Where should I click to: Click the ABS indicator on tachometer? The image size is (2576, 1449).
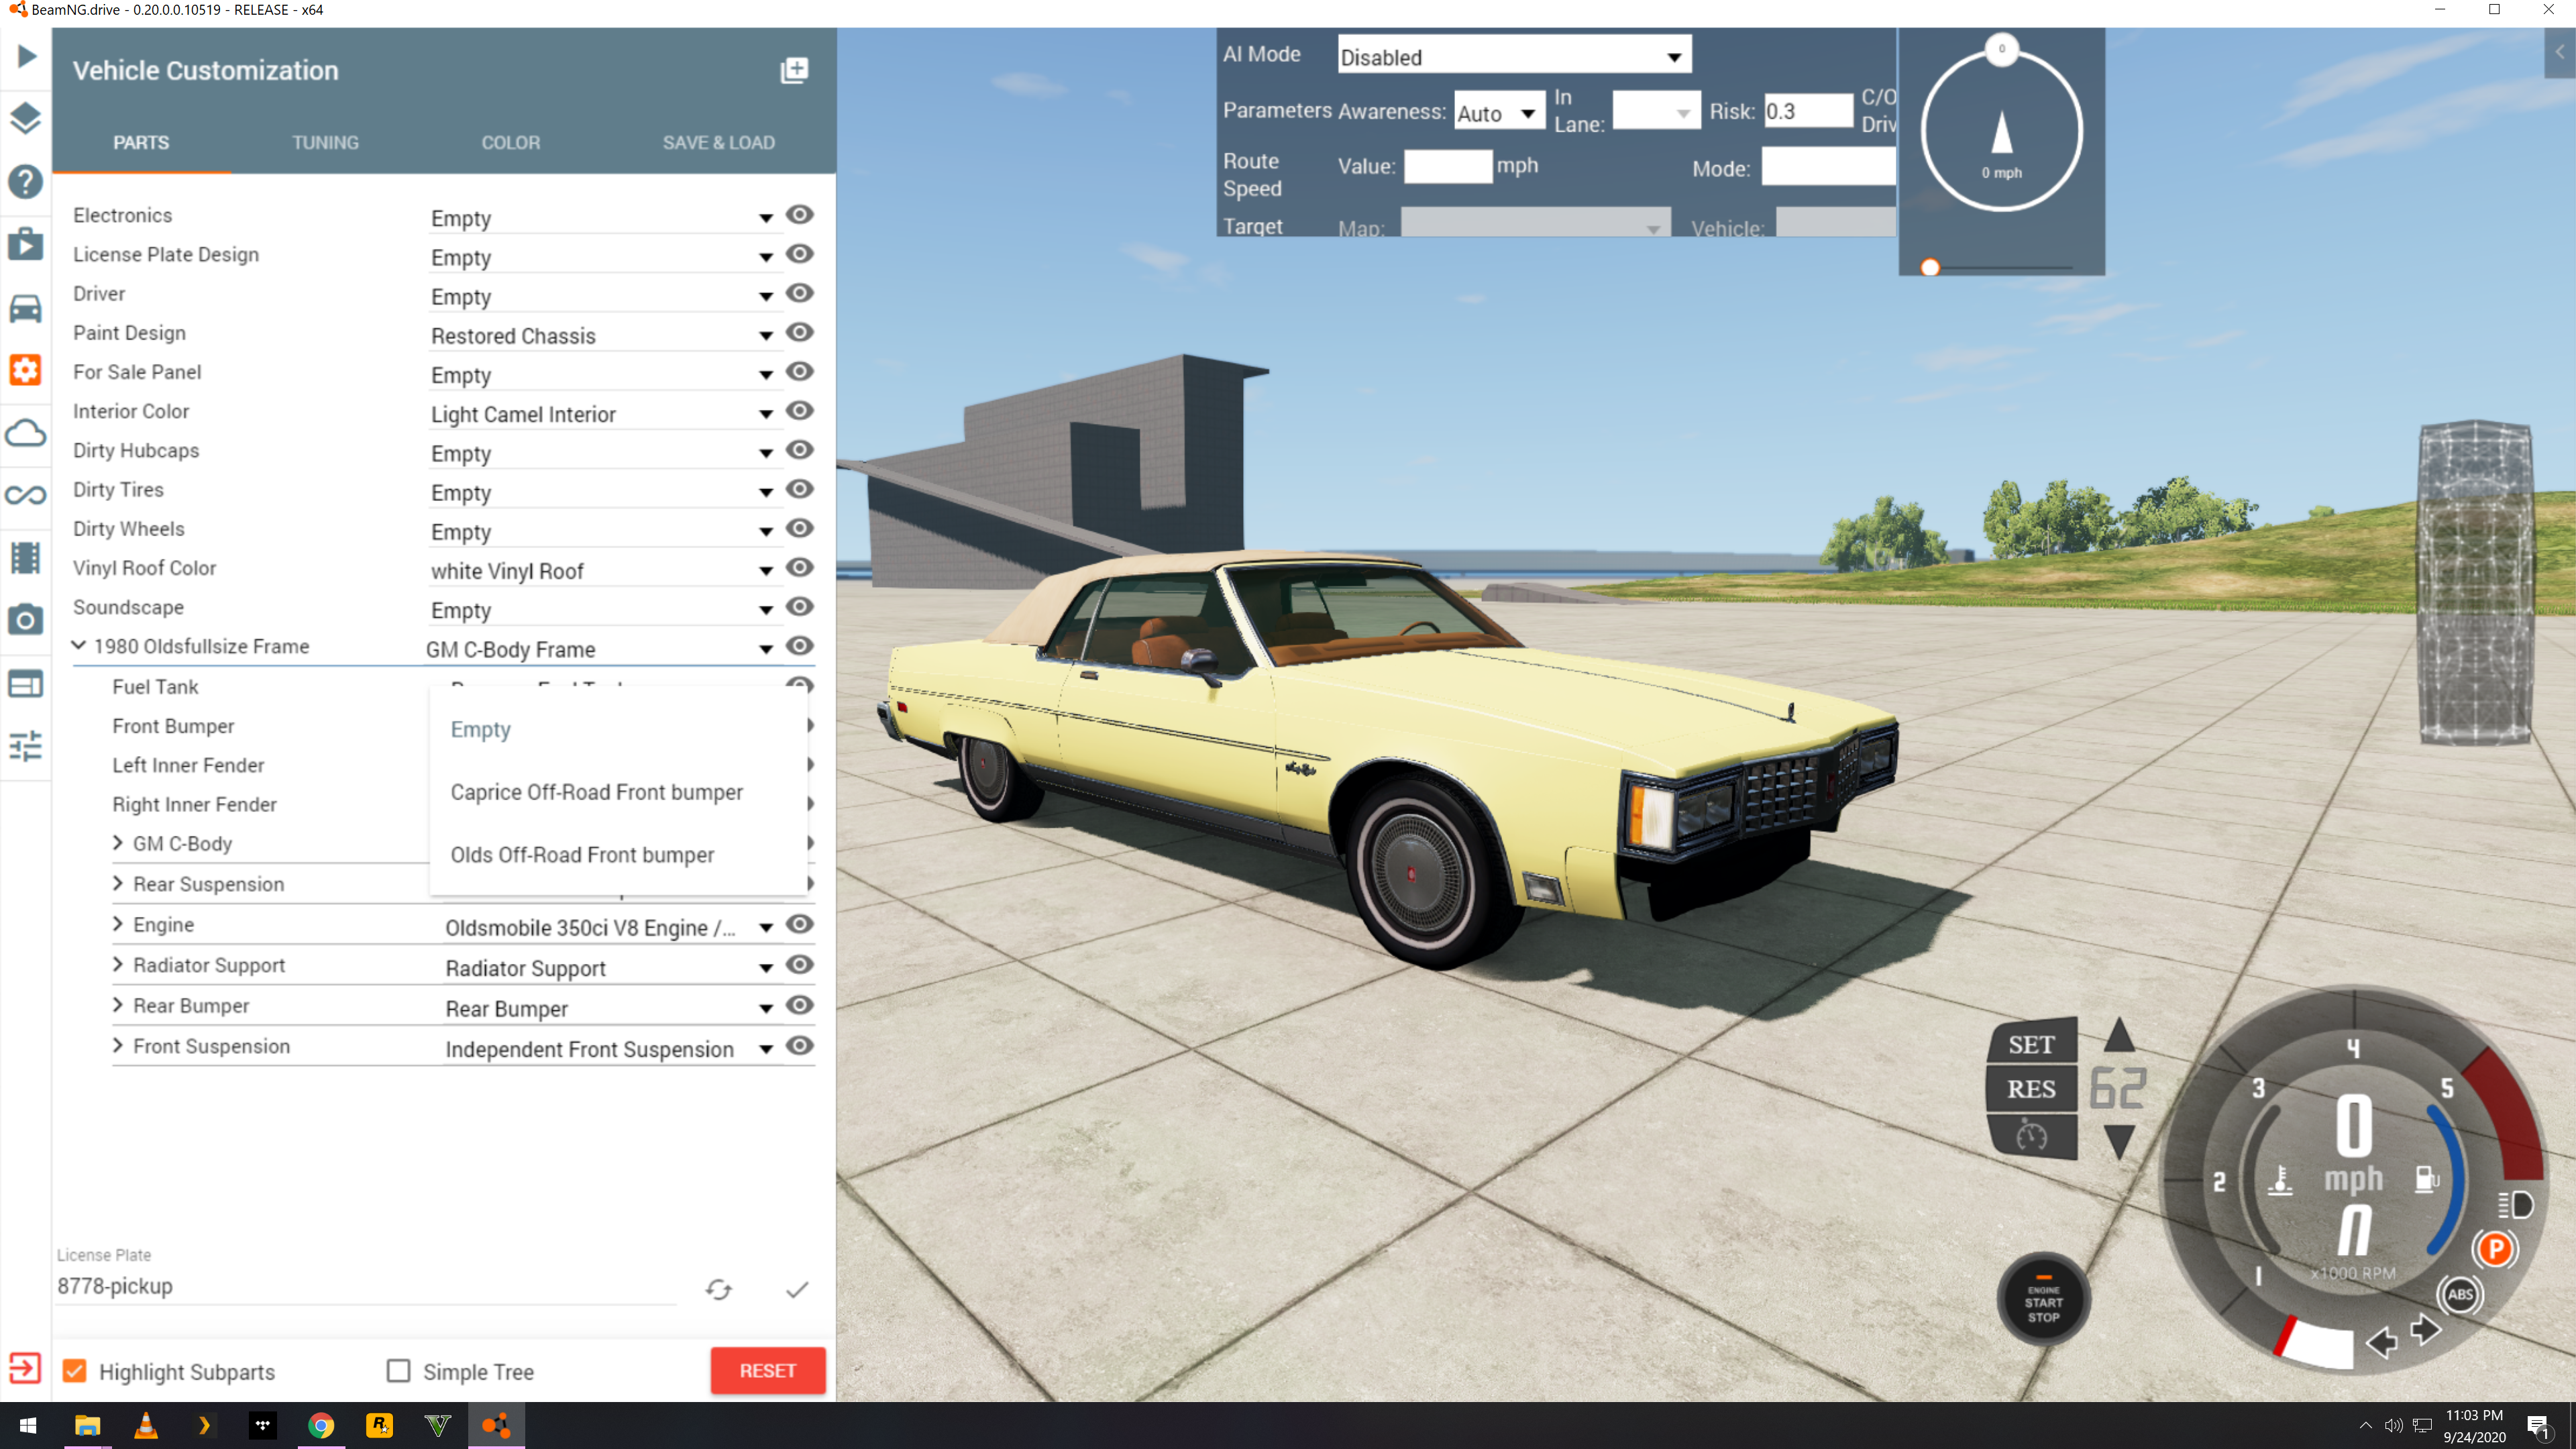2460,1295
